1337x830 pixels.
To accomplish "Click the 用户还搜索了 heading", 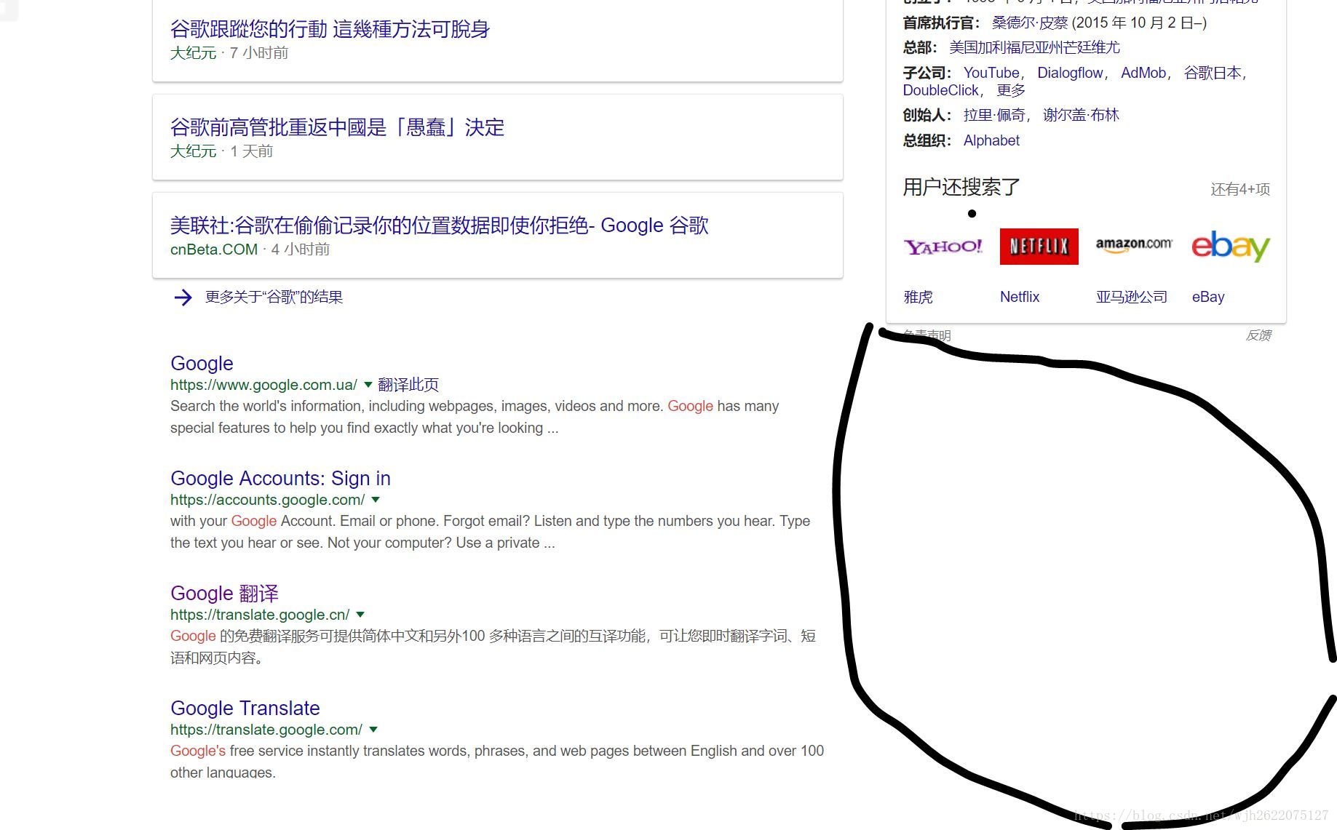I will [961, 187].
